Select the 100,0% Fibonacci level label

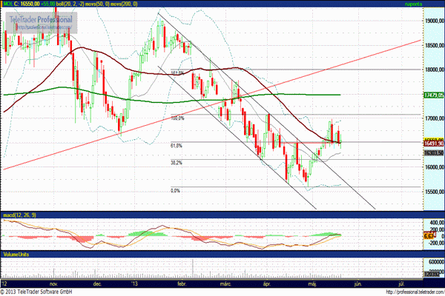[x=178, y=118]
